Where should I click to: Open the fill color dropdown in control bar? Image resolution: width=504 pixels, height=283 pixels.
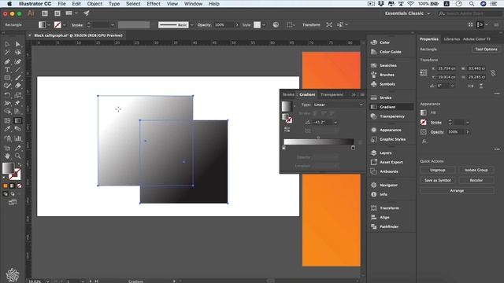[x=49, y=24]
